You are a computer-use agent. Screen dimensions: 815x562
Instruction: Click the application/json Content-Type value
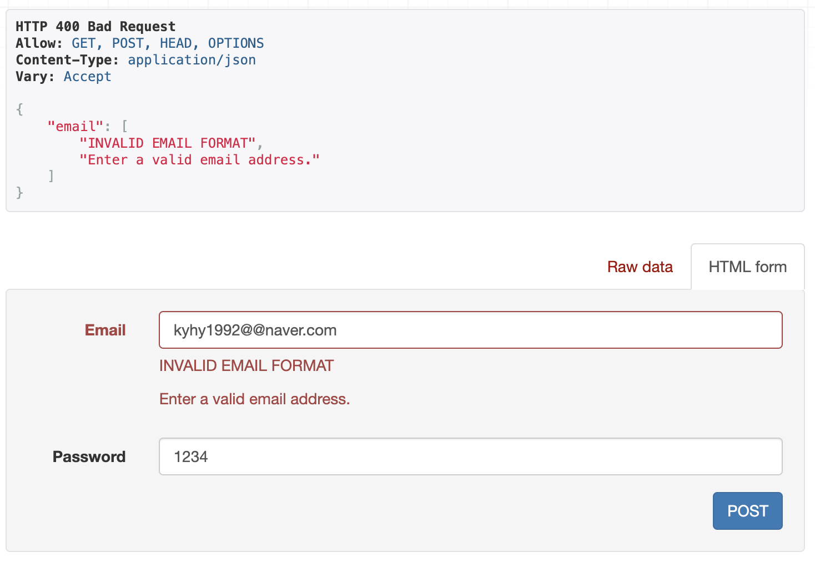point(192,60)
